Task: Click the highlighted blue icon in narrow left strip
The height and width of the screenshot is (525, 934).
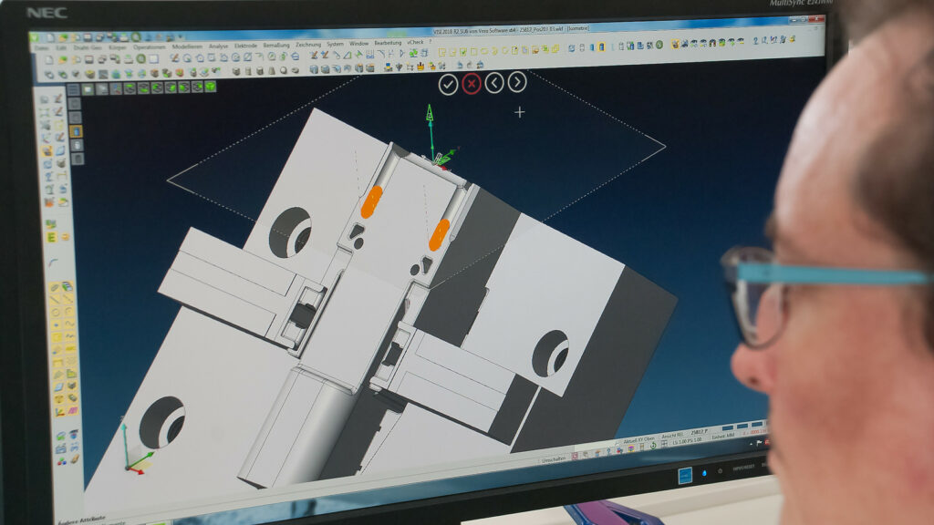Action: pyautogui.click(x=76, y=131)
